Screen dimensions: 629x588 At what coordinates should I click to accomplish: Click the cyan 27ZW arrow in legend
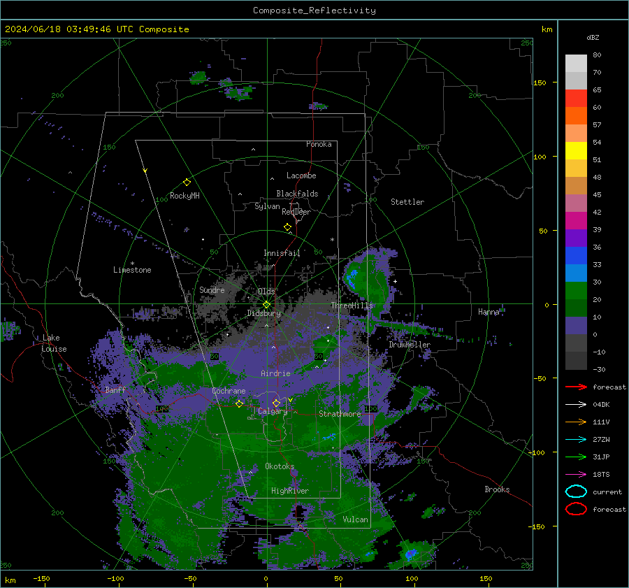click(576, 440)
